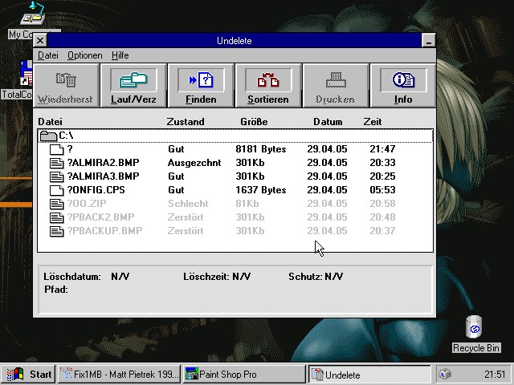The height and width of the screenshot is (385, 514).
Task: Select the C:\ folder row
Action: point(235,136)
